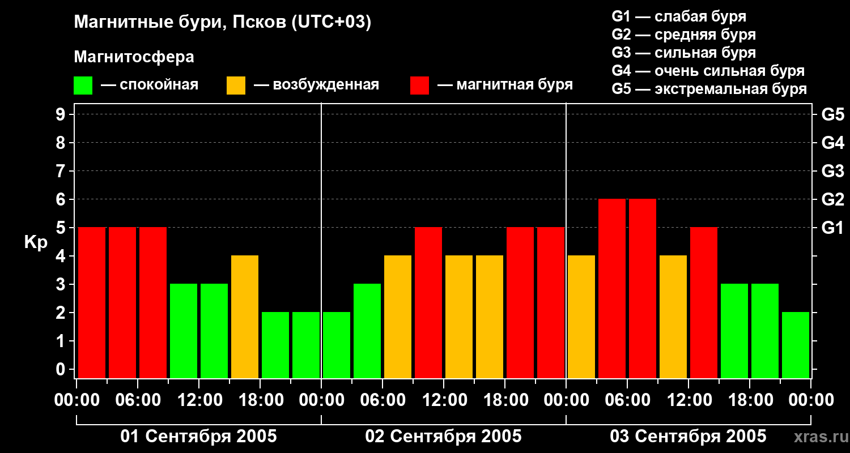Select the green 00:00–03:00 bar on 02 Сентября
Viewport: 850px width, 453px height.
tap(337, 345)
